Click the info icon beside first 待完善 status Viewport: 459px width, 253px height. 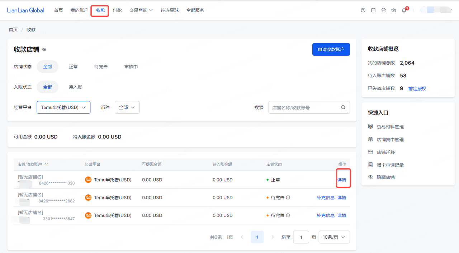click(288, 198)
